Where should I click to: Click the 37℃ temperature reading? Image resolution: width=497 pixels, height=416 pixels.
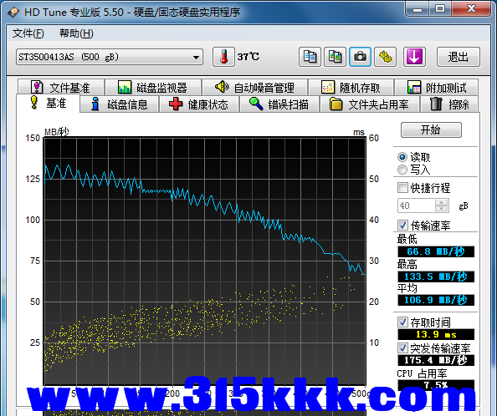pos(248,57)
